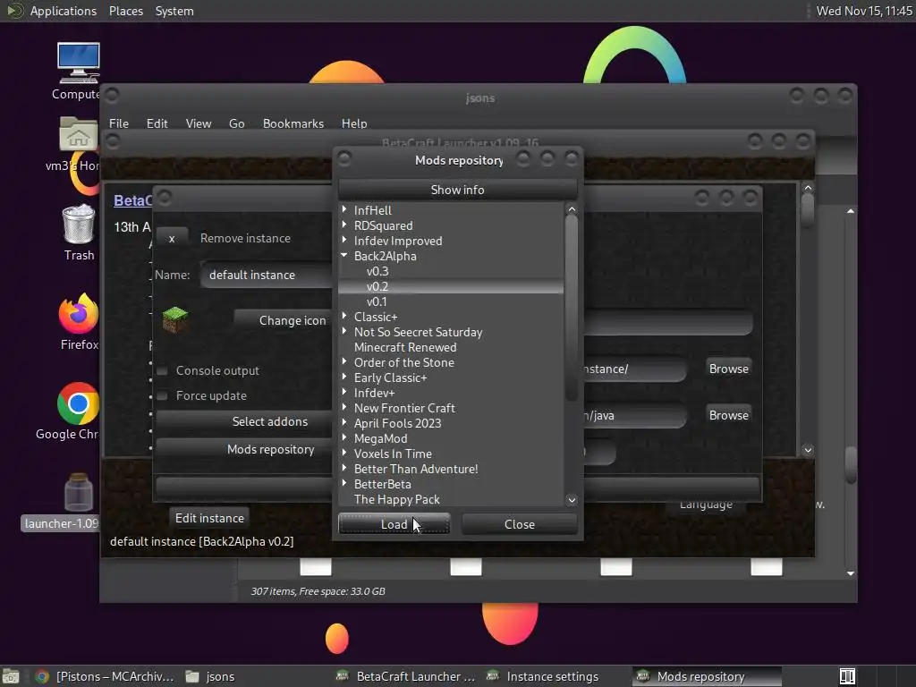Image resolution: width=916 pixels, height=687 pixels.
Task: Open the System menu in top panel
Action: point(174,11)
